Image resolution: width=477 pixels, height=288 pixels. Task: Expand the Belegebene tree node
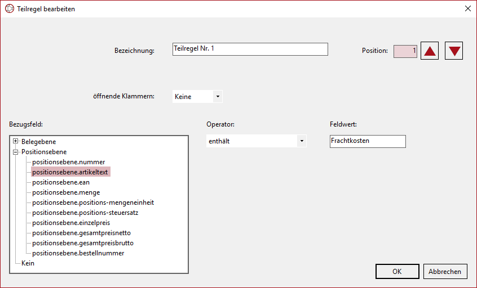click(16, 142)
